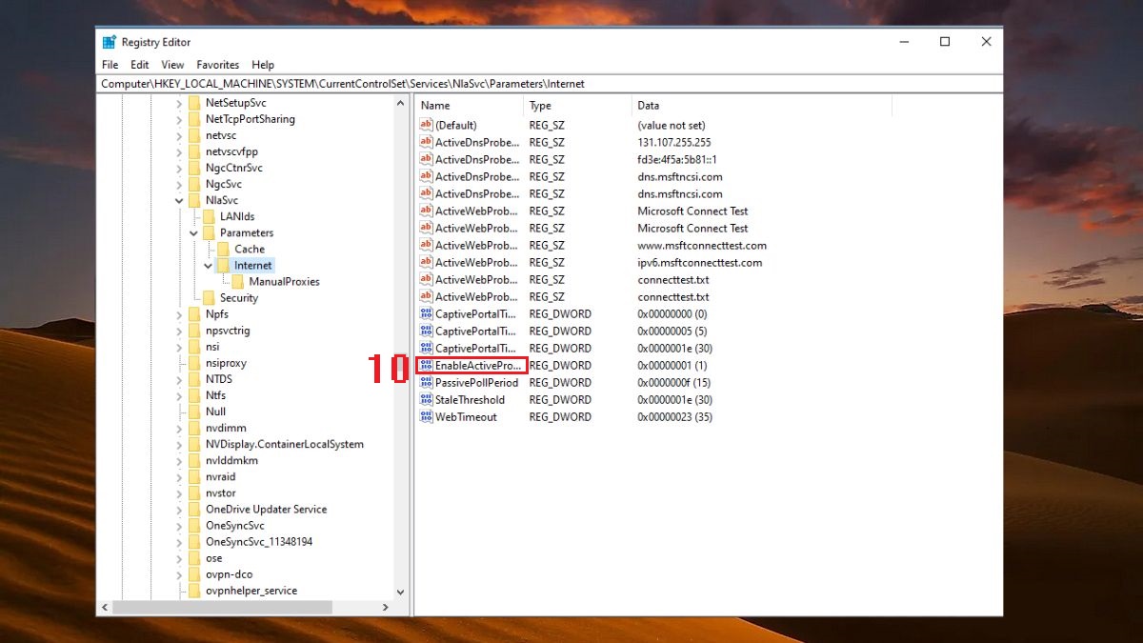
Task: Click the Null folder icon
Action: pyautogui.click(x=194, y=412)
